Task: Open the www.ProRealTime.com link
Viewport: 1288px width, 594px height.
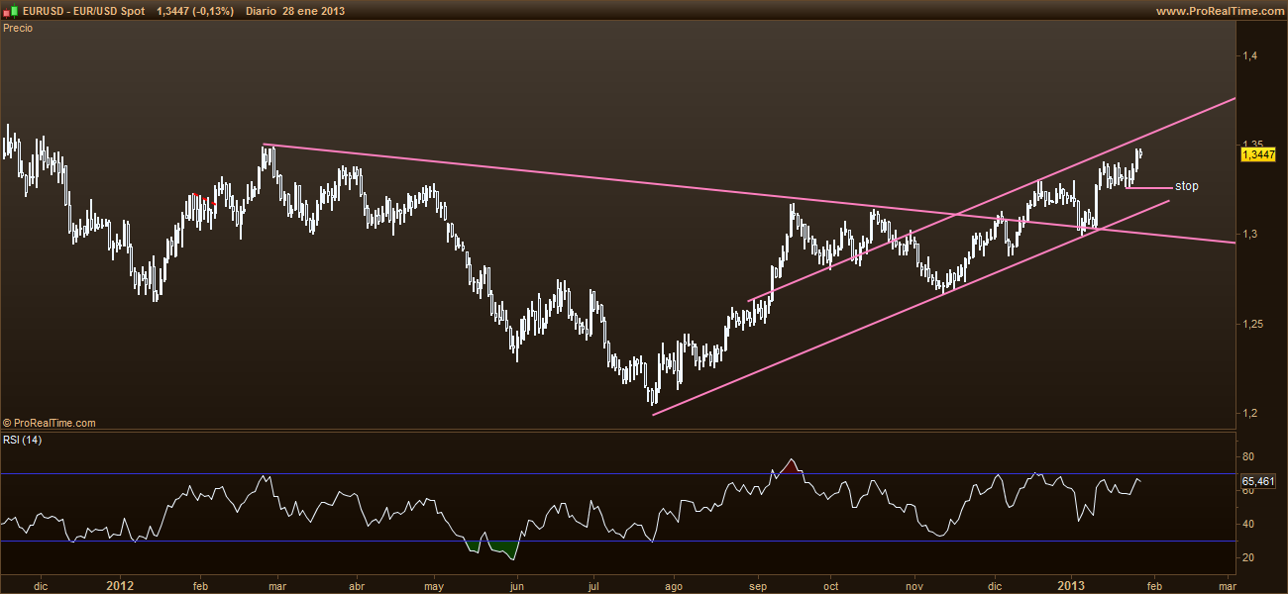Action: pos(1219,10)
